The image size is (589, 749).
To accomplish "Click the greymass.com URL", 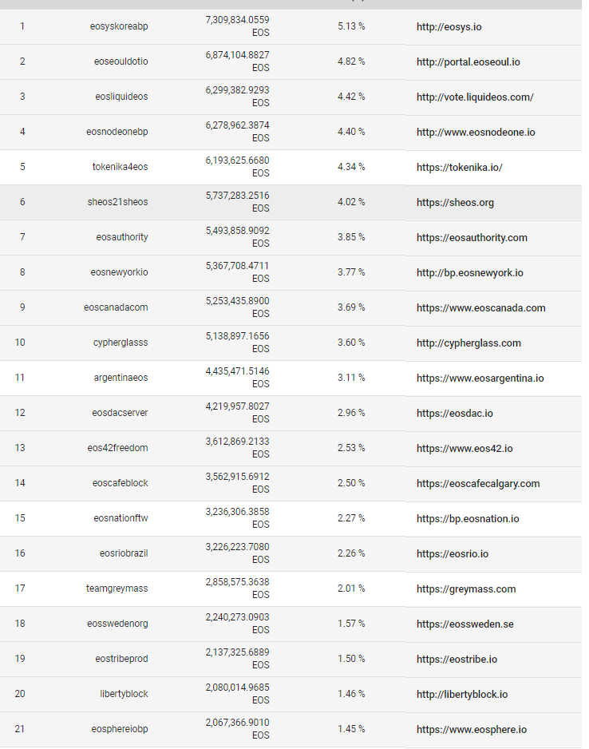I will coord(466,589).
